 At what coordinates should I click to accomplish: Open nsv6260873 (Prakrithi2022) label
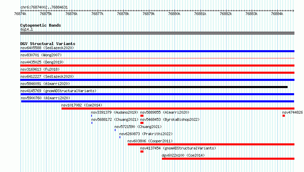[146, 134]
